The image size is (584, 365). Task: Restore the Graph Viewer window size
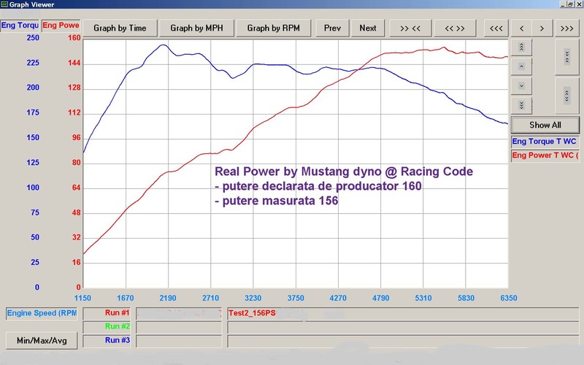571,4
